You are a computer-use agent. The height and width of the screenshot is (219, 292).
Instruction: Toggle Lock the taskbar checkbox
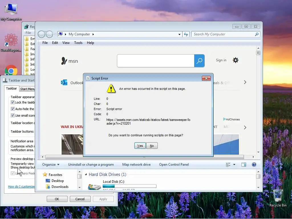click(x=13, y=102)
